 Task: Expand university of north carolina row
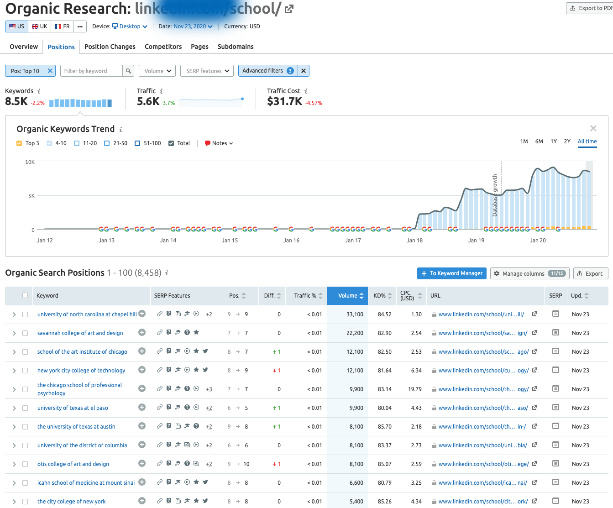point(14,314)
